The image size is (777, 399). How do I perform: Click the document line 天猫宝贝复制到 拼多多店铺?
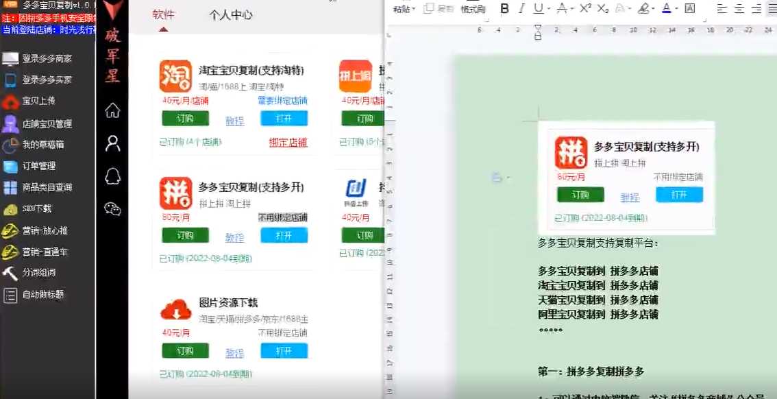[x=598, y=300]
